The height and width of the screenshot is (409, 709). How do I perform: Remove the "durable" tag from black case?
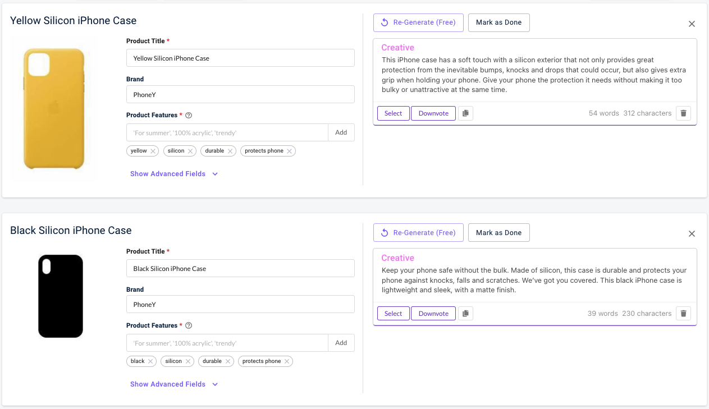point(228,361)
